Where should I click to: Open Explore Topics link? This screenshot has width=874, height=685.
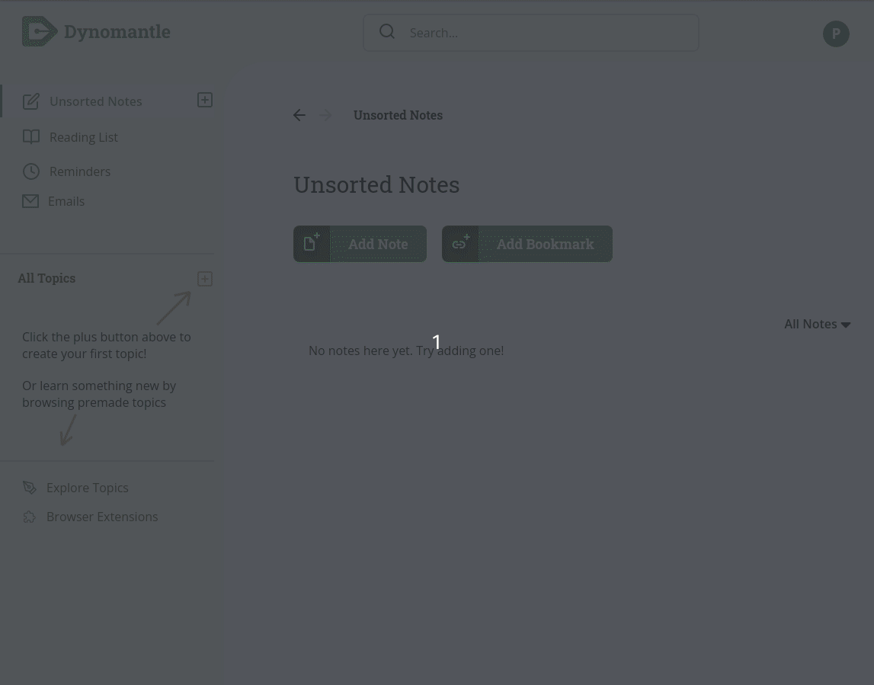coord(88,488)
